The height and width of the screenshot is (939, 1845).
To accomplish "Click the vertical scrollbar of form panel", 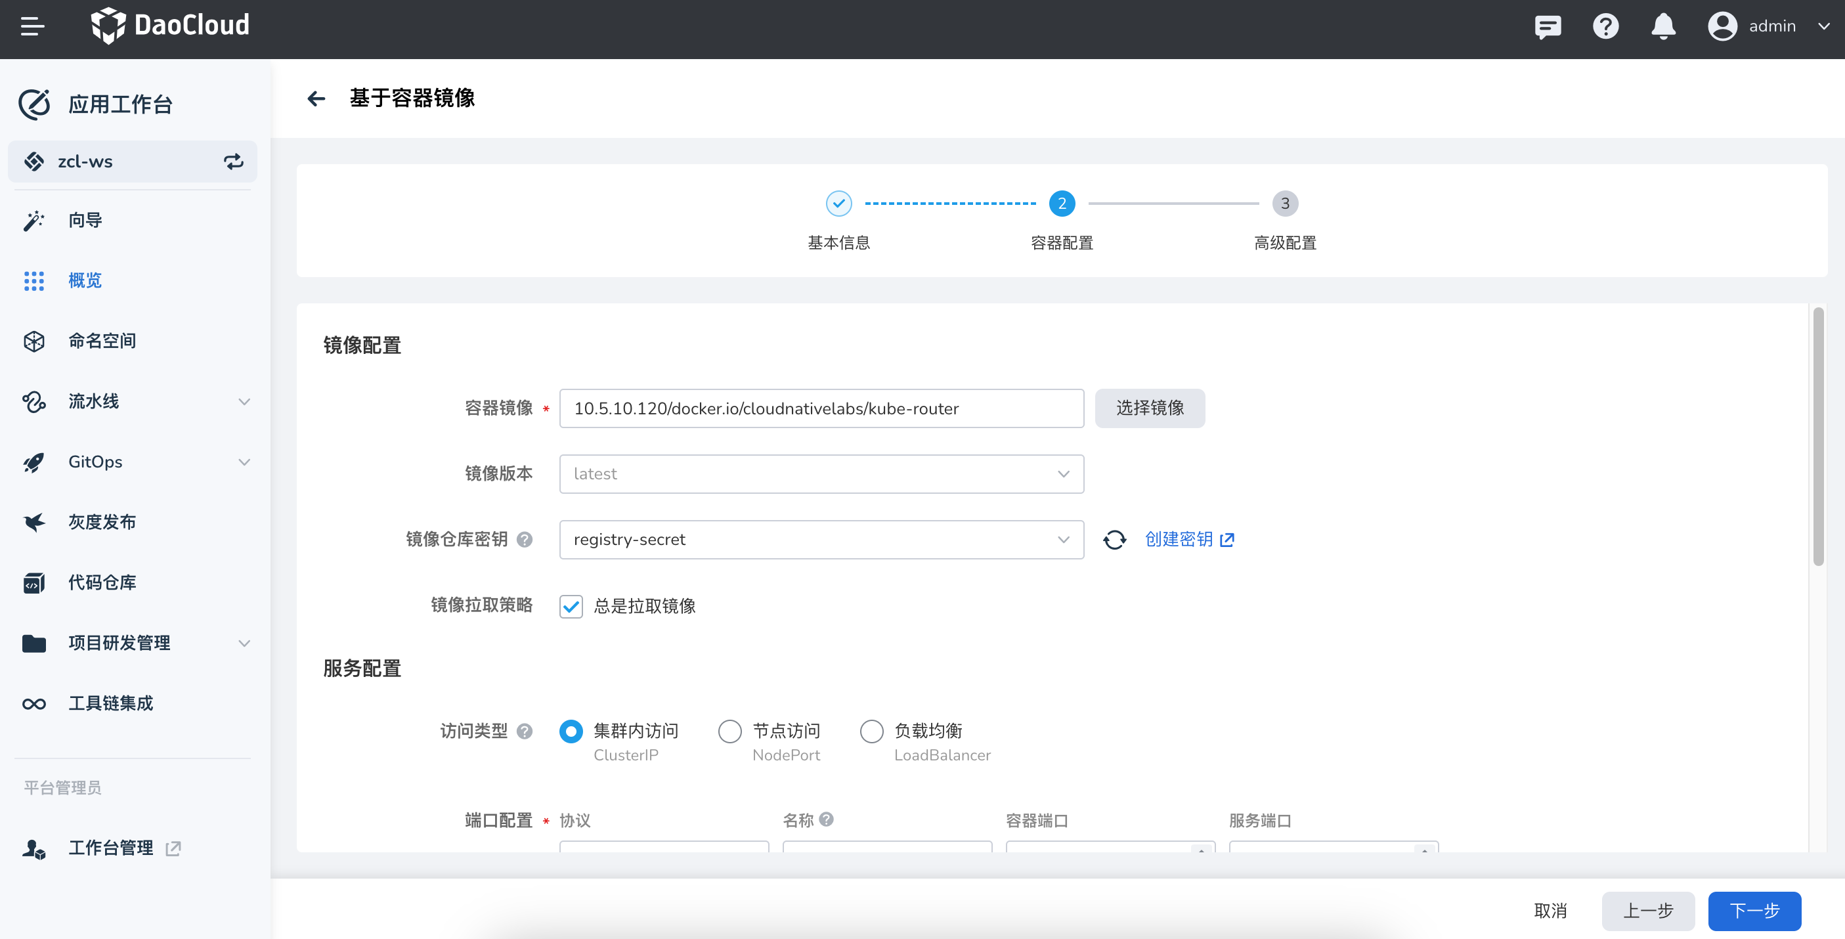I will click(x=1818, y=437).
